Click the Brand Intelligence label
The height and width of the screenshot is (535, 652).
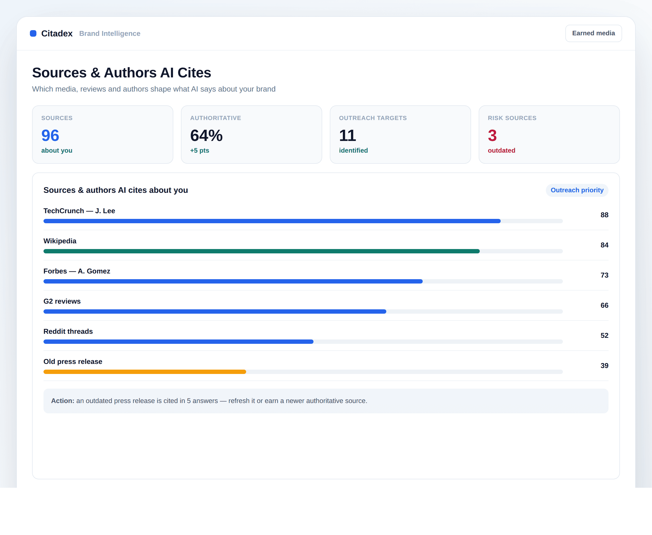coord(110,33)
